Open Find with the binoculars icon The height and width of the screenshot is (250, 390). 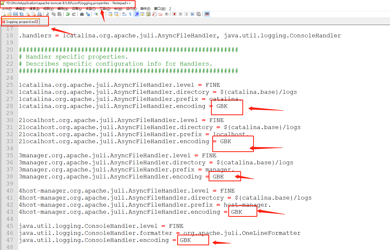(x=82, y=14)
